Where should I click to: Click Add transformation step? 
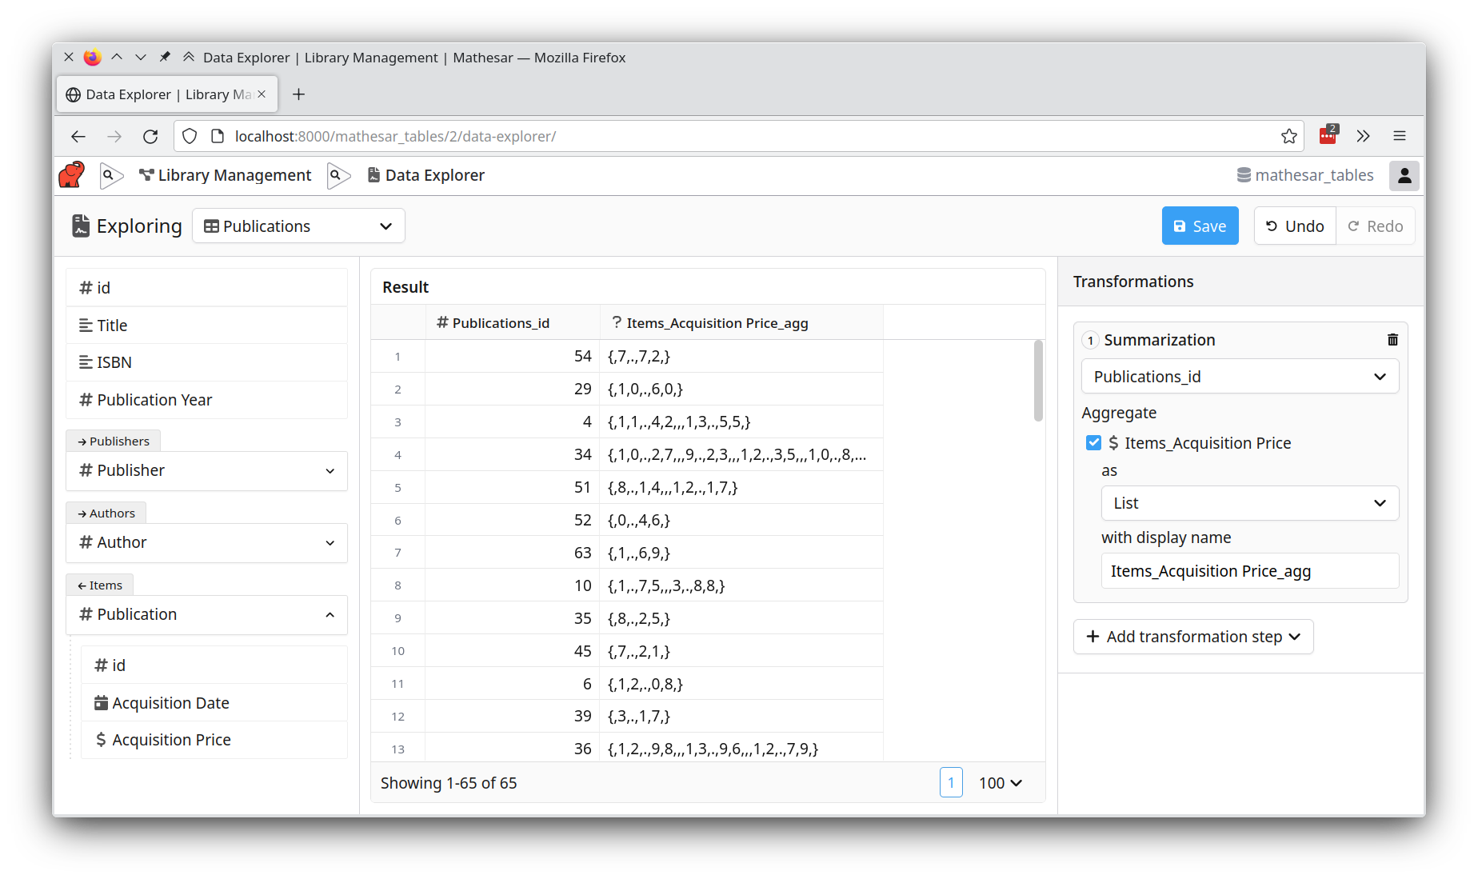point(1192,636)
